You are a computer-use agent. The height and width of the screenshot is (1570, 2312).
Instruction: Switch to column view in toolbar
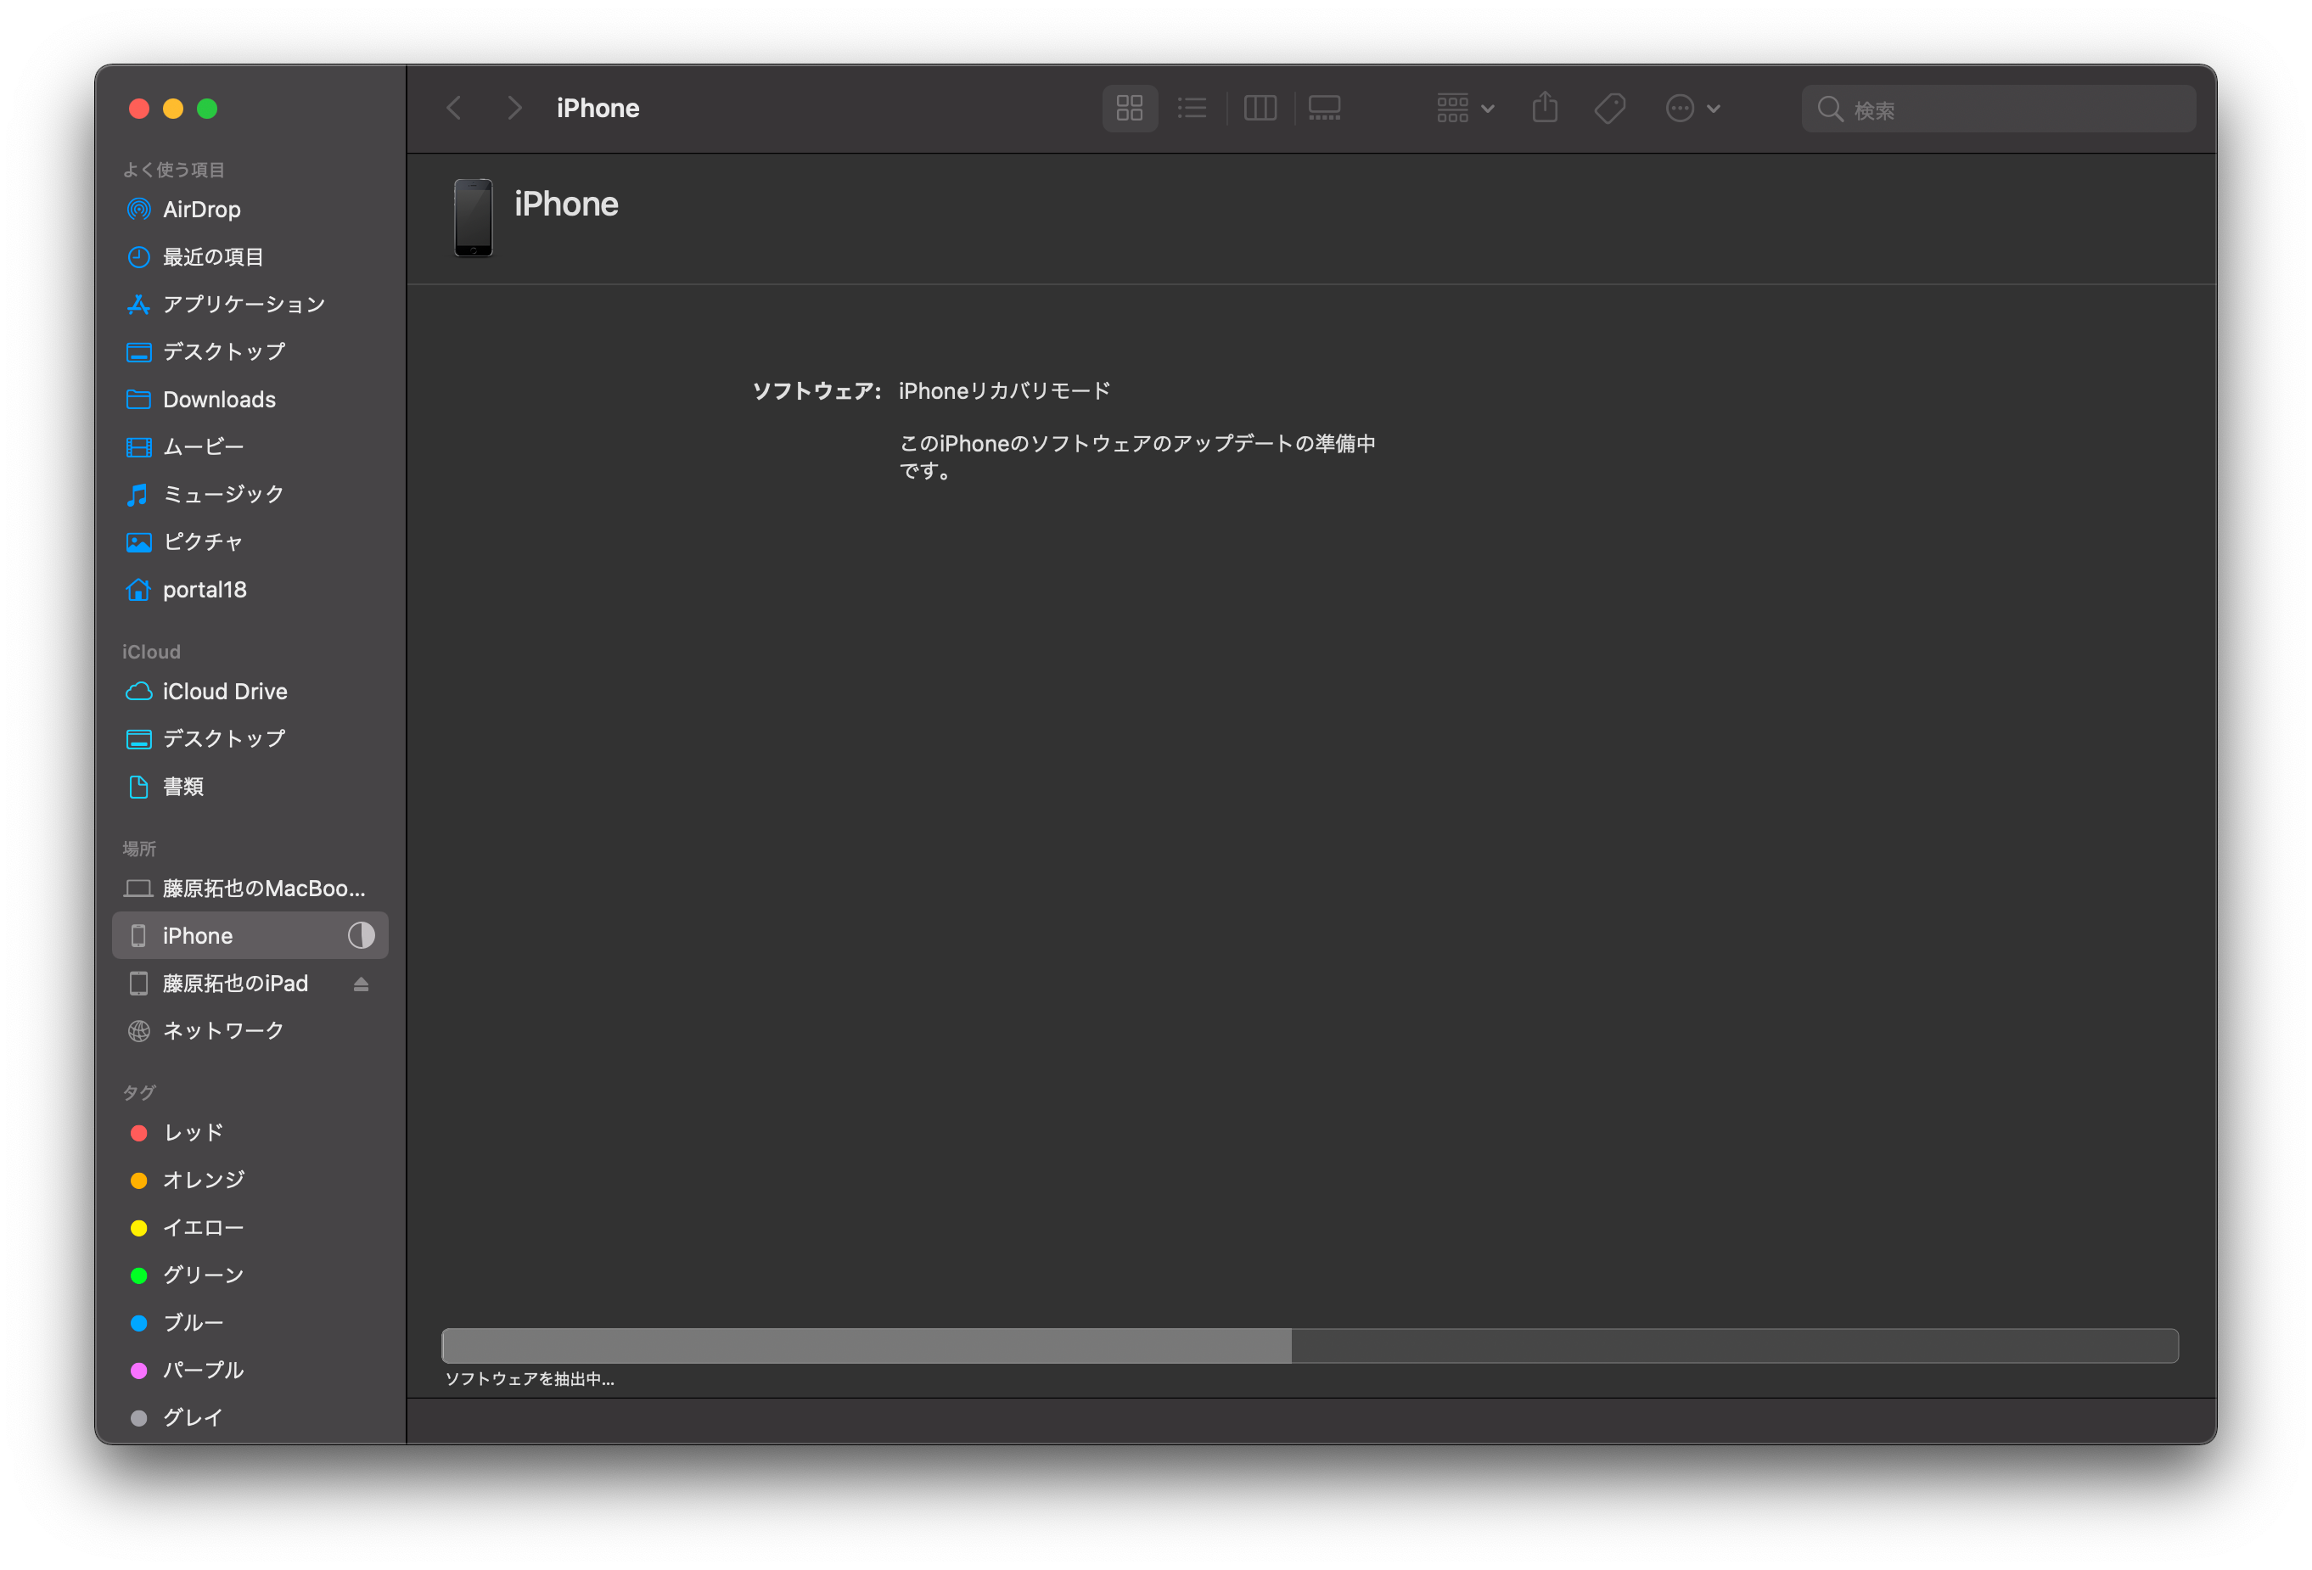coord(1260,108)
